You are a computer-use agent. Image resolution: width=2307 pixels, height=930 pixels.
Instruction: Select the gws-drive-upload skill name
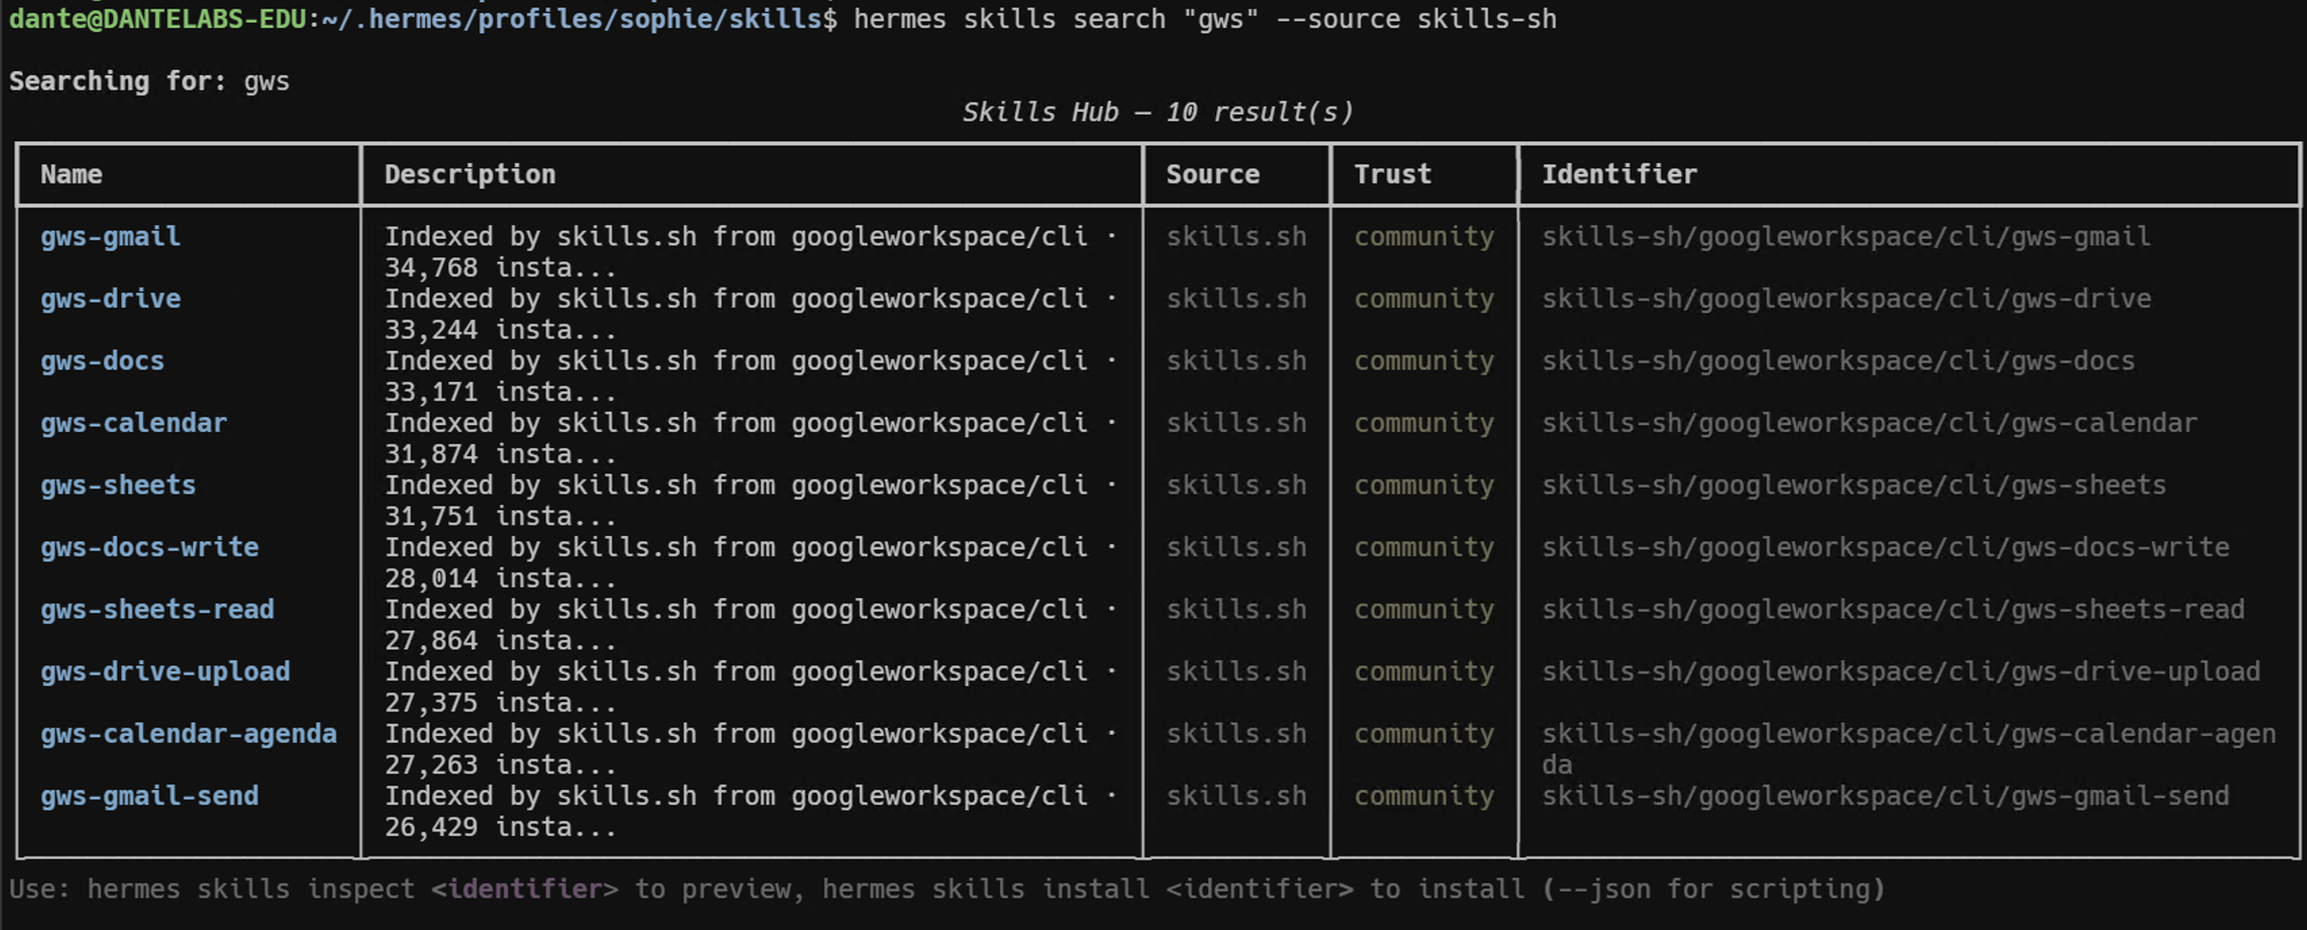point(165,672)
